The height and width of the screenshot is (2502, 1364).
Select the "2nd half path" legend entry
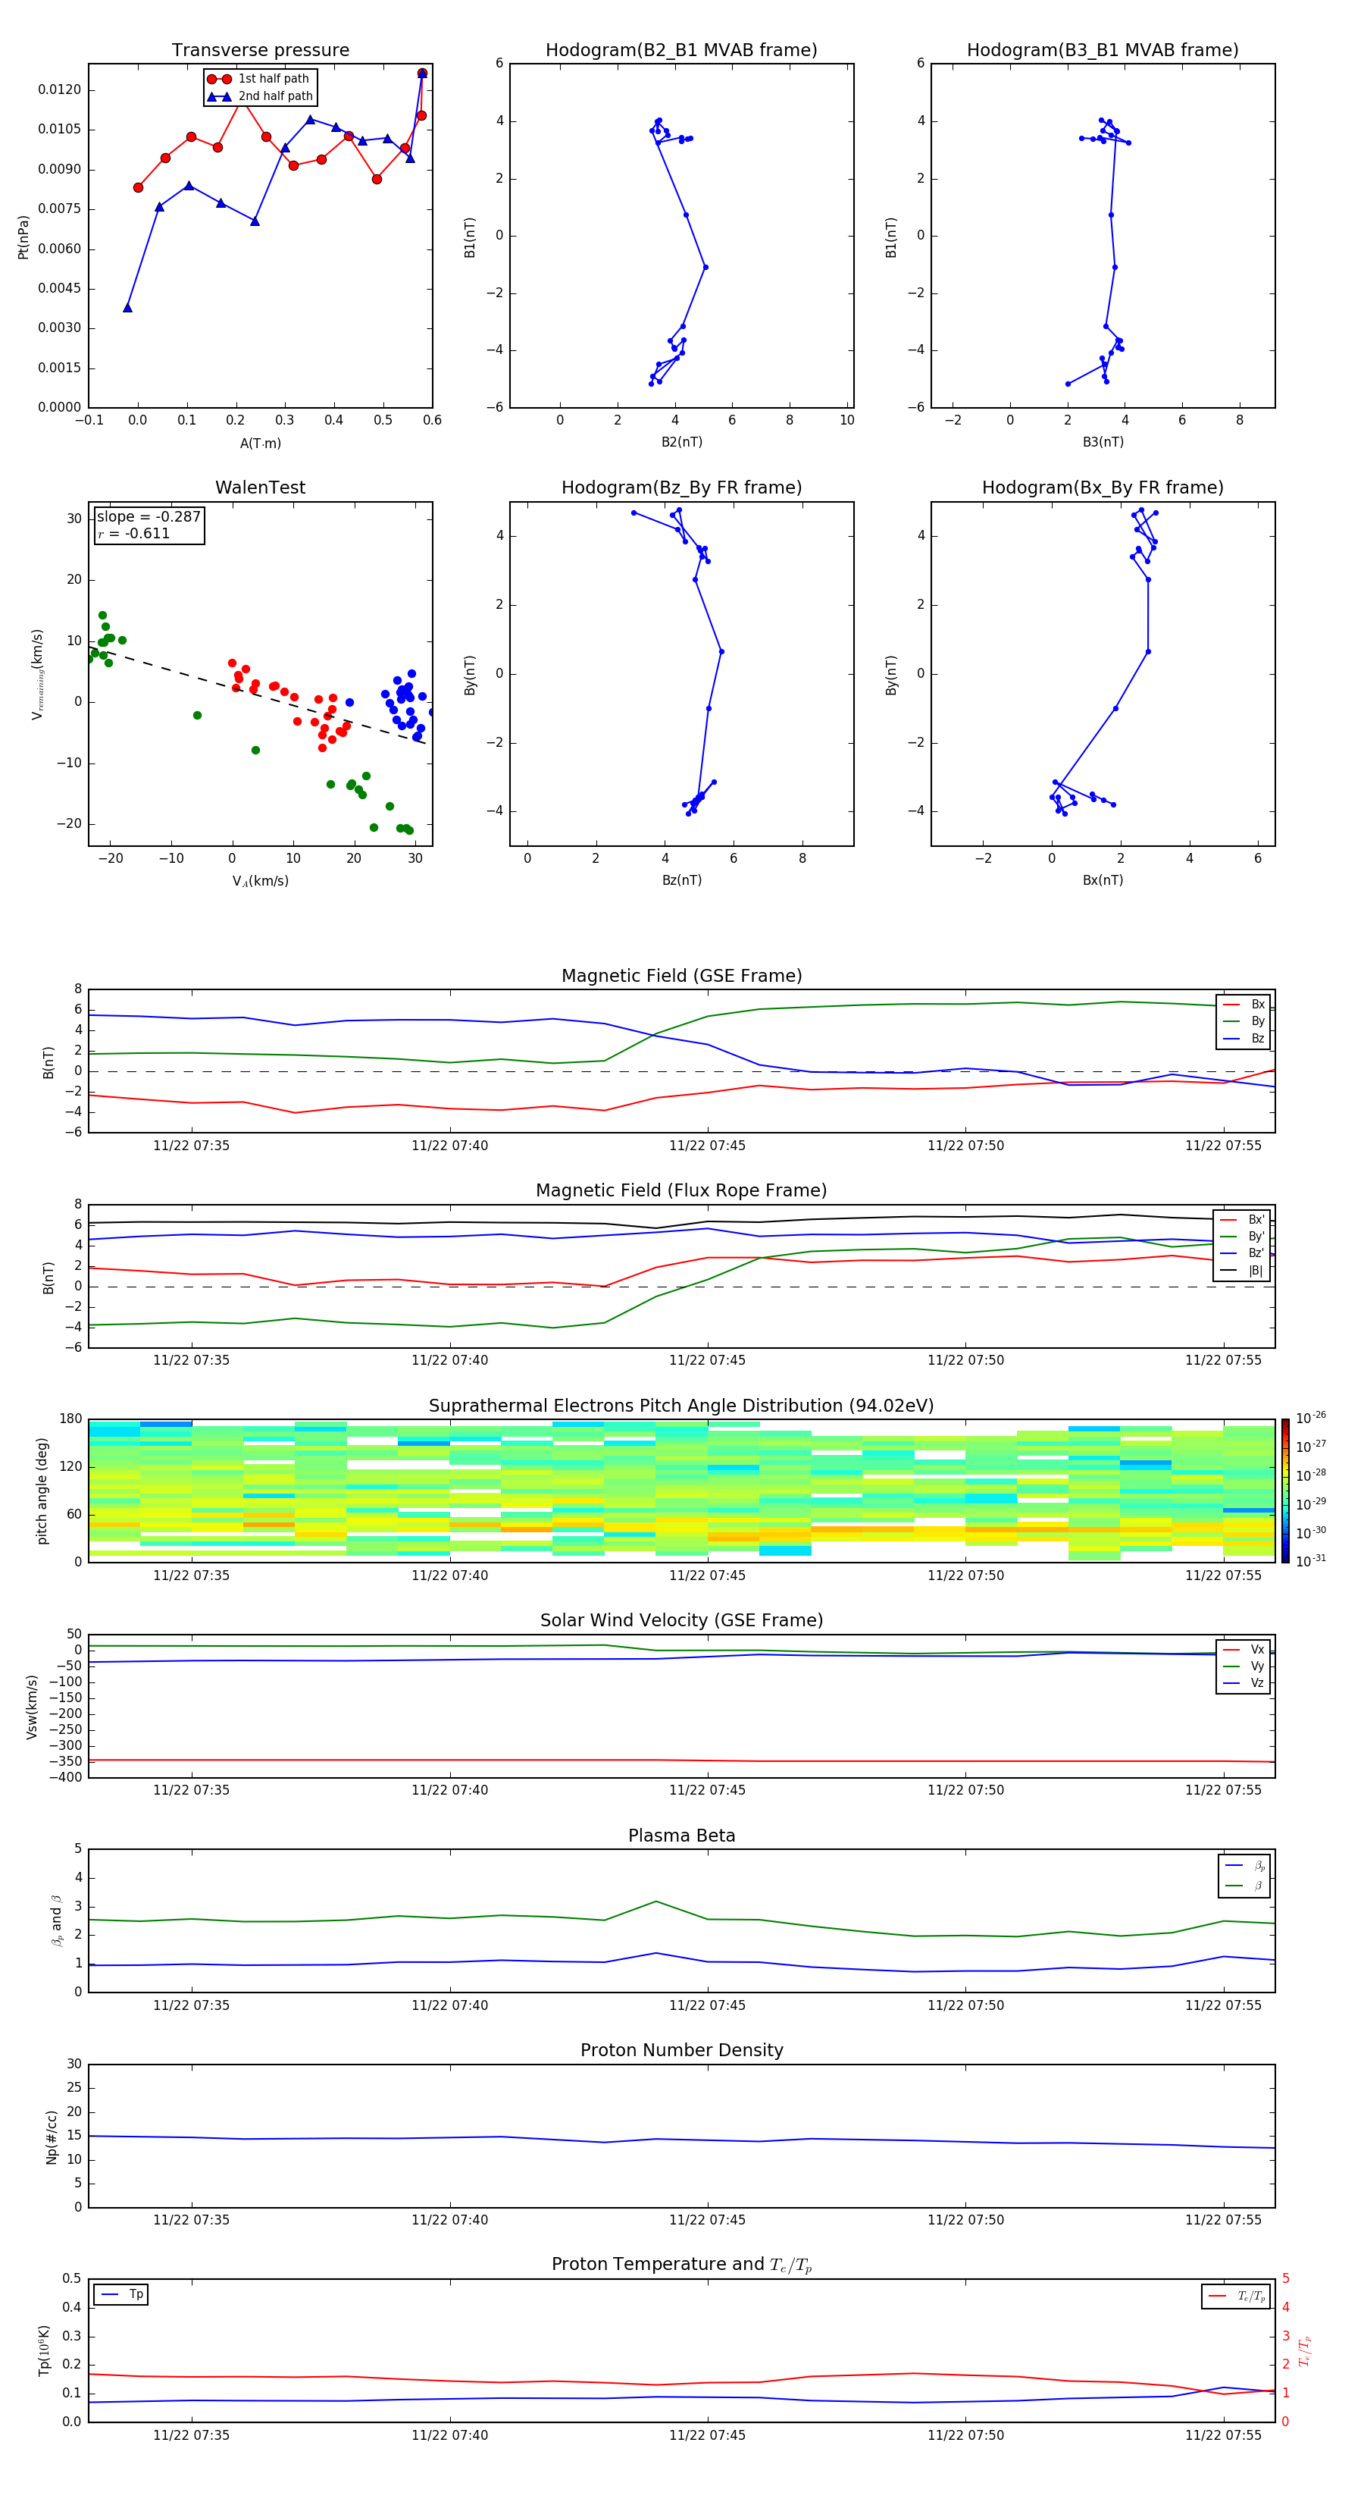pyautogui.click(x=261, y=96)
